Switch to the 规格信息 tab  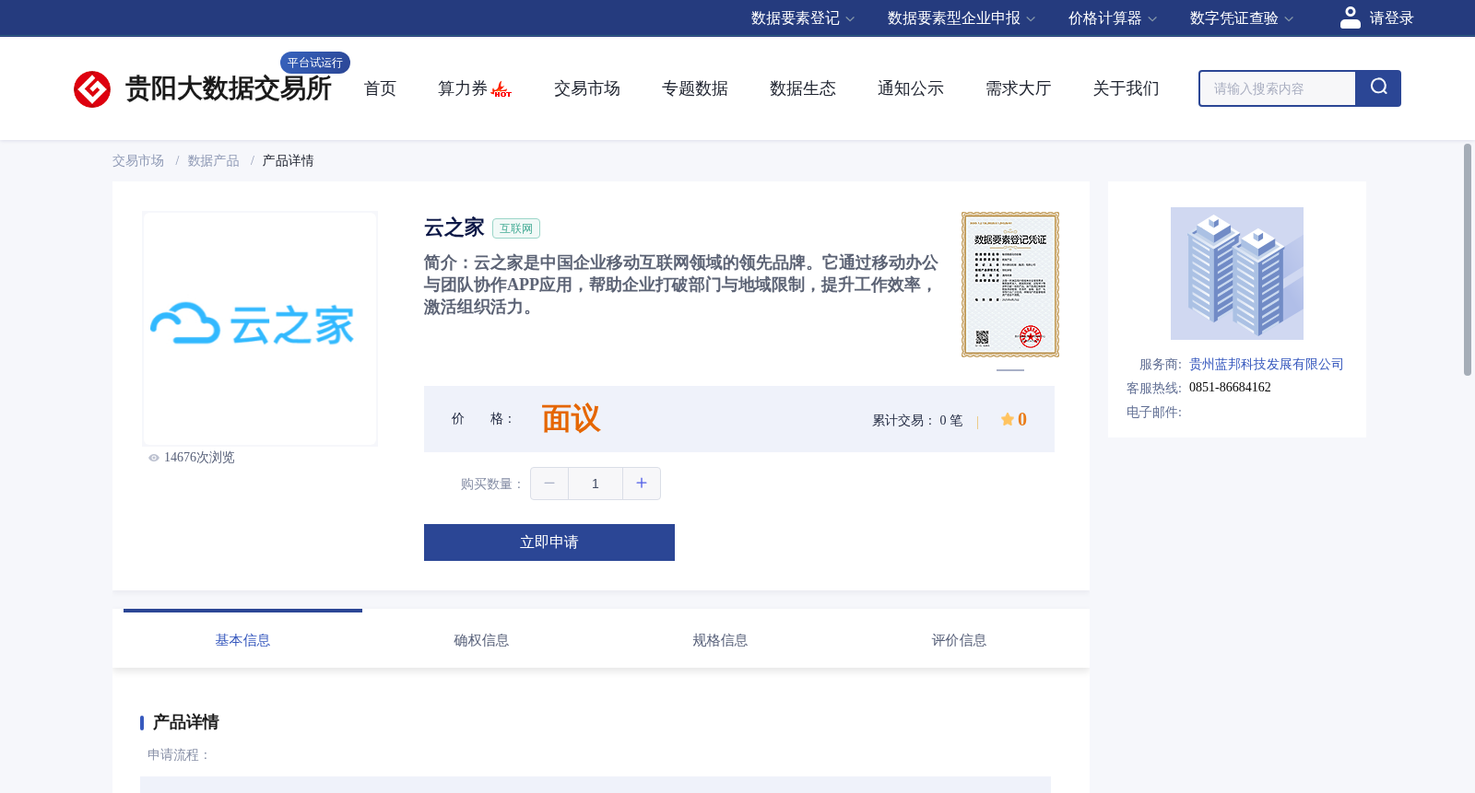point(720,640)
